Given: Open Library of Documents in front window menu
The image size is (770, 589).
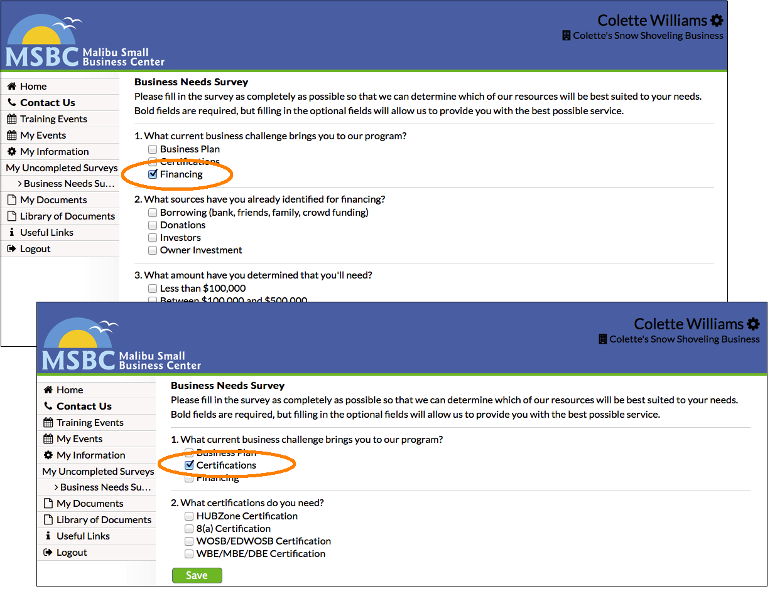Looking at the screenshot, I should [104, 520].
